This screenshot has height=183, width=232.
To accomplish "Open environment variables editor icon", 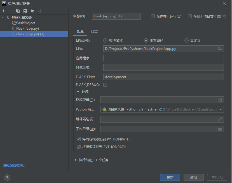I will [220, 100].
